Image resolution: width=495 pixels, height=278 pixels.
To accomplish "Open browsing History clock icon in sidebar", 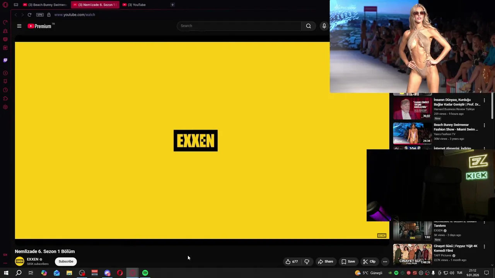I will click(5, 90).
